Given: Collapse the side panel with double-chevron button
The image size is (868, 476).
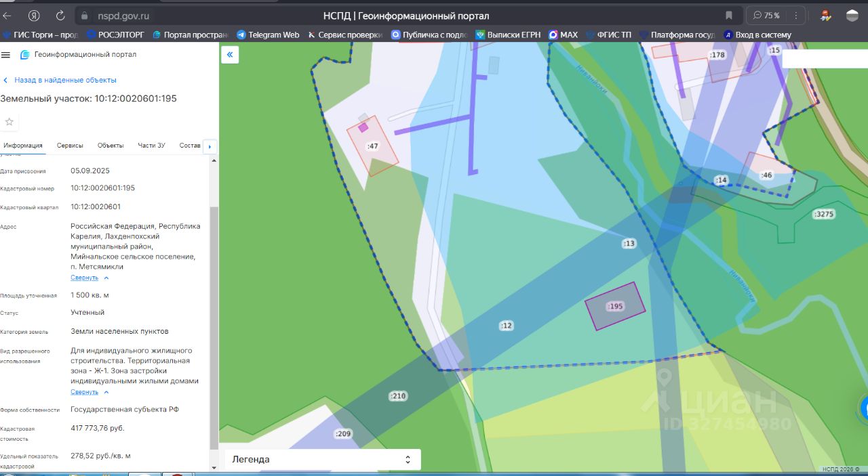Looking at the screenshot, I should 230,56.
